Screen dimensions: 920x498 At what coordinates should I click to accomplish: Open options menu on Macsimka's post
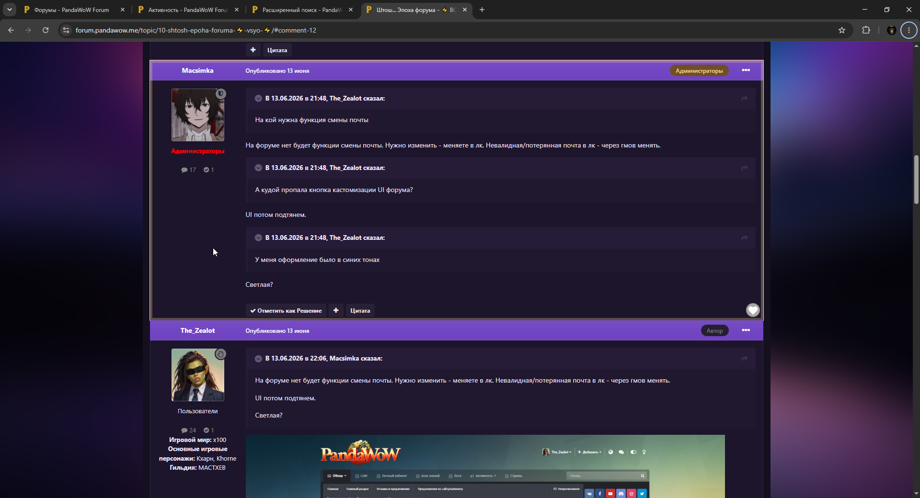coord(746,70)
